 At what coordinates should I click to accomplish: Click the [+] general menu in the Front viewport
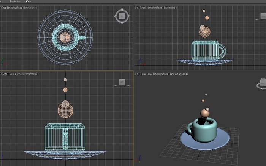tap(137, 8)
